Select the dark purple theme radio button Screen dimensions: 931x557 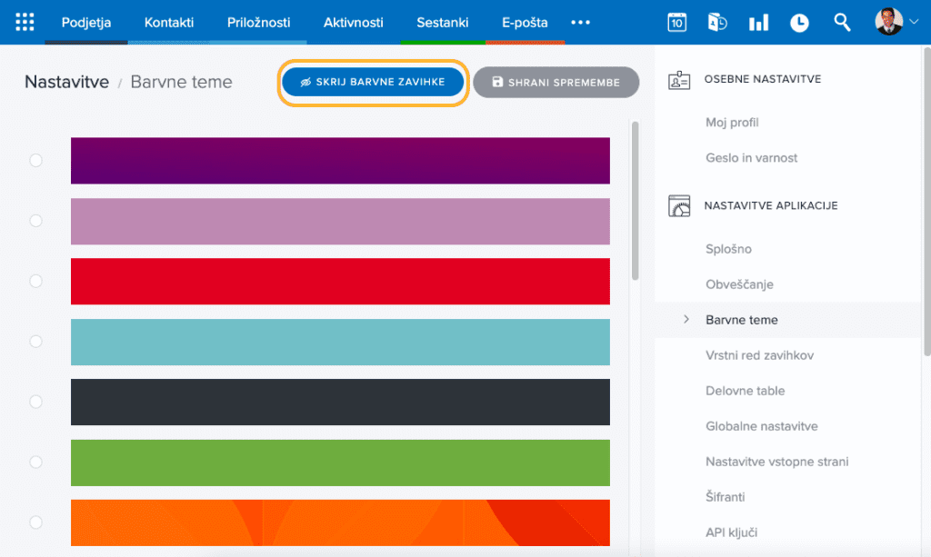pos(36,161)
